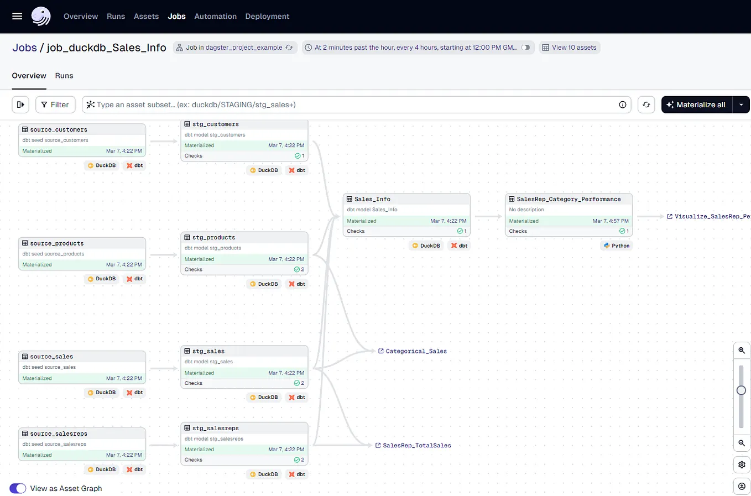
Task: Toggle the job schedule switch off
Action: point(525,48)
